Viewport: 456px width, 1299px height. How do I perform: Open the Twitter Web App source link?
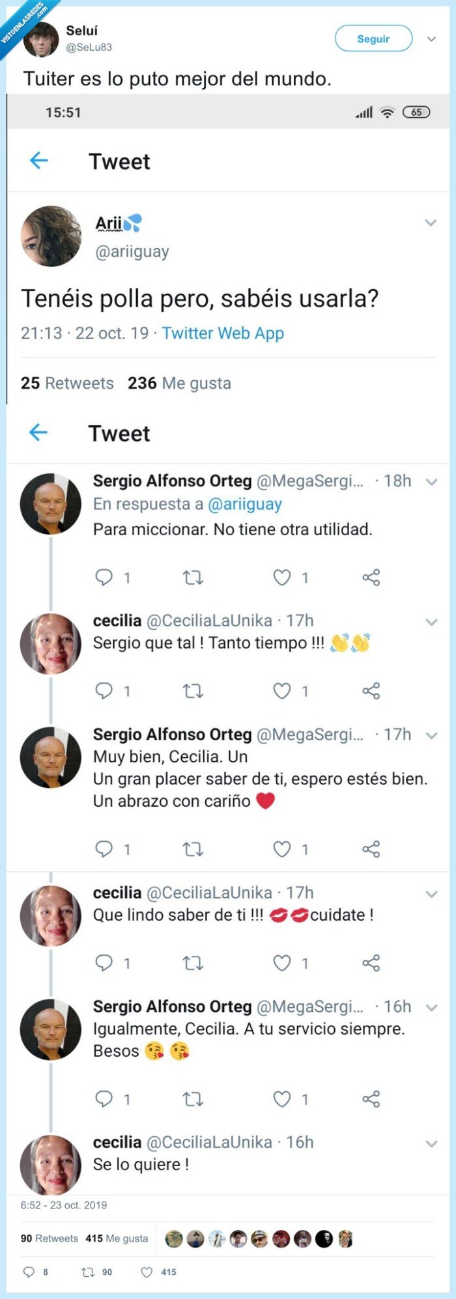click(224, 333)
